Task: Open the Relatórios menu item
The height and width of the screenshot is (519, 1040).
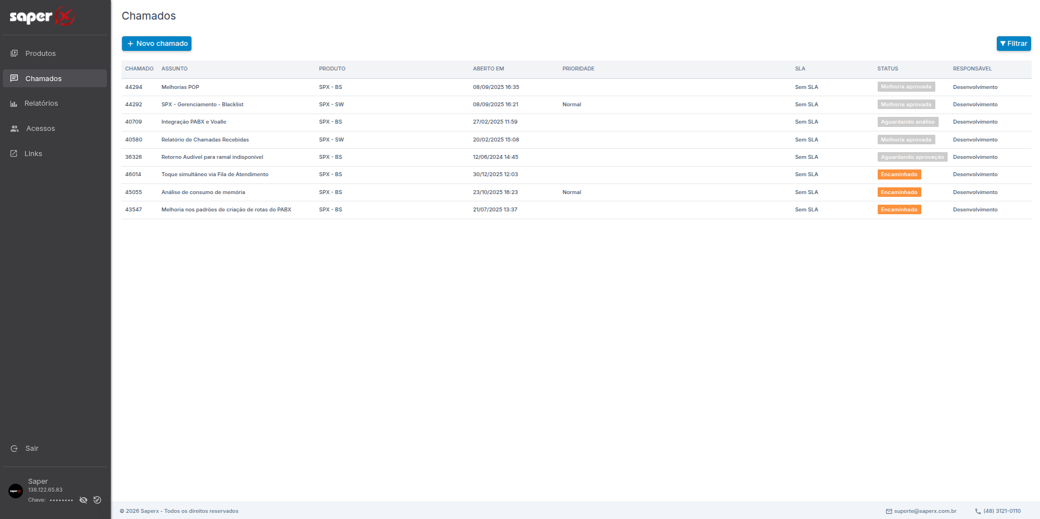Action: (41, 103)
